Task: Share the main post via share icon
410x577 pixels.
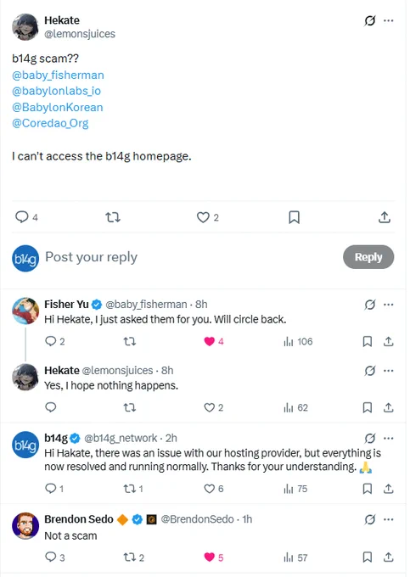Action: (x=385, y=217)
